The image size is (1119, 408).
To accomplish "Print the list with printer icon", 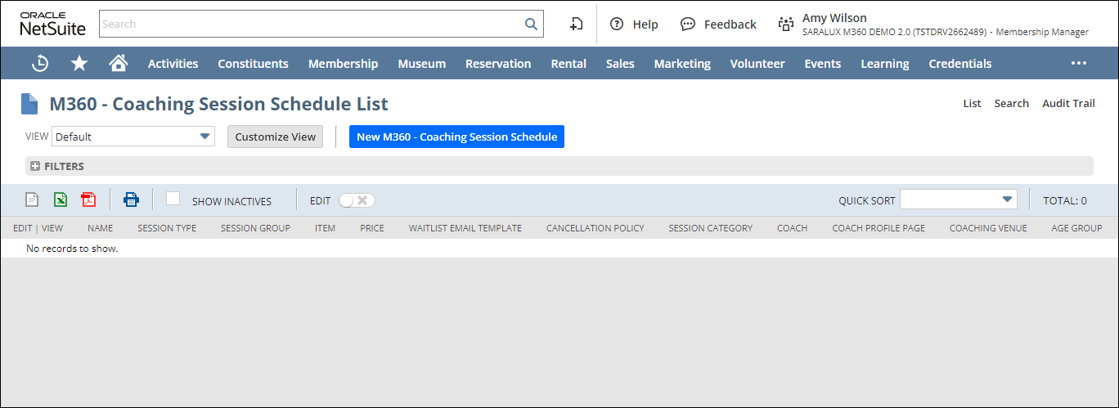I will tap(131, 200).
